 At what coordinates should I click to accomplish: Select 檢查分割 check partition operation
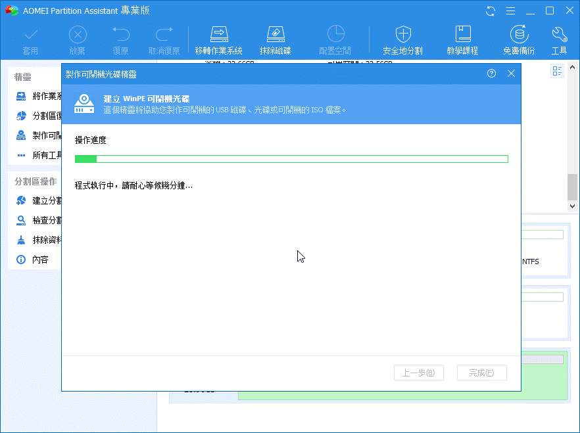point(39,220)
